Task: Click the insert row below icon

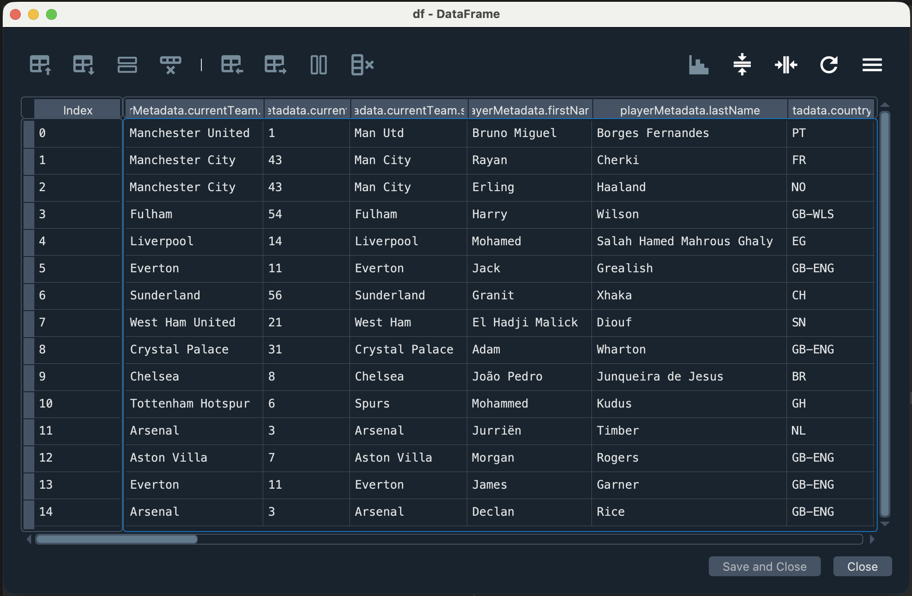Action: (x=84, y=65)
